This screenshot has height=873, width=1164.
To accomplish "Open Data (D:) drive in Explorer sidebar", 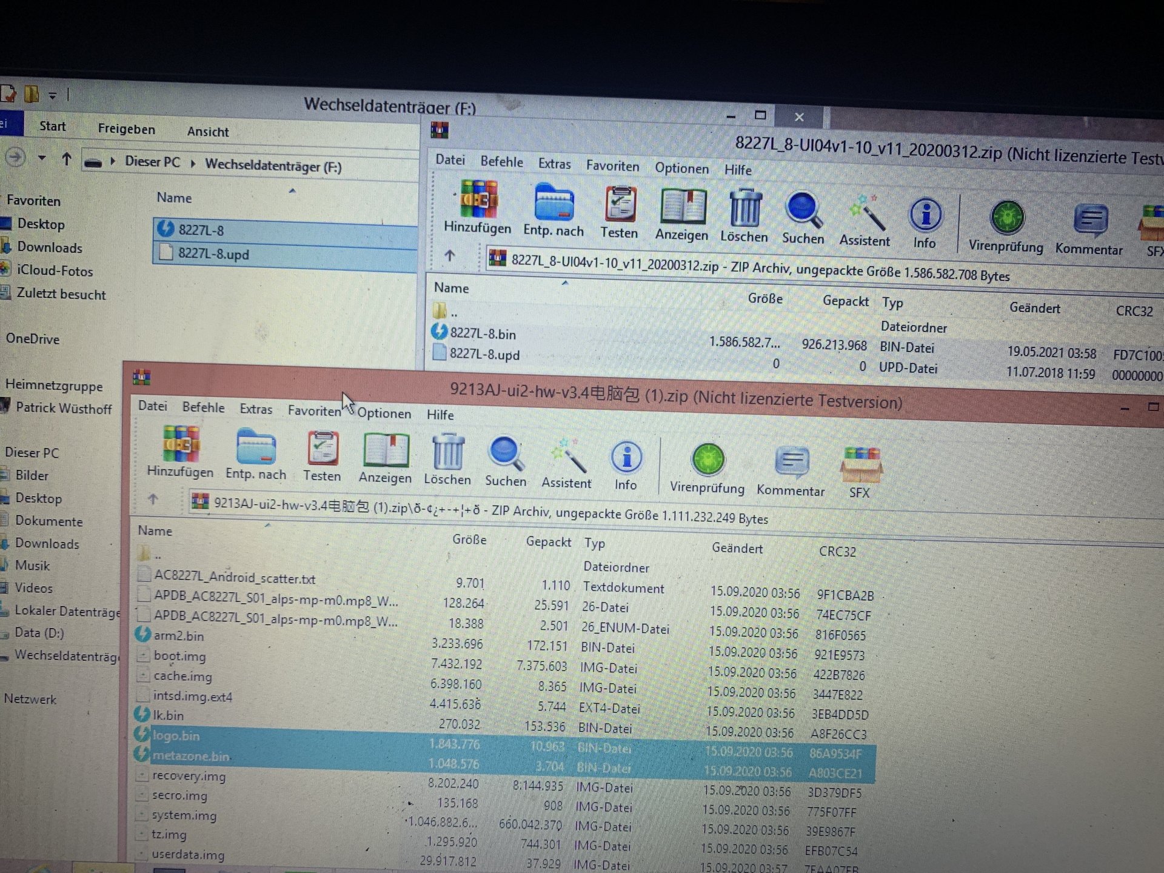I will click(39, 632).
